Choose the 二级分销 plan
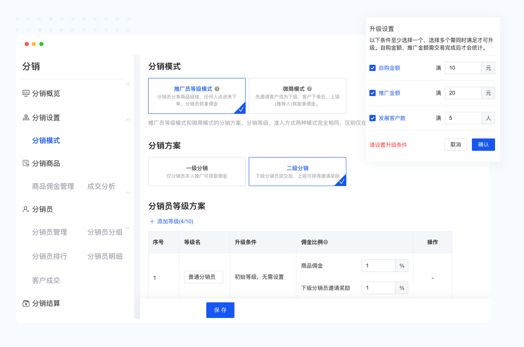The image size is (524, 347). (297, 172)
